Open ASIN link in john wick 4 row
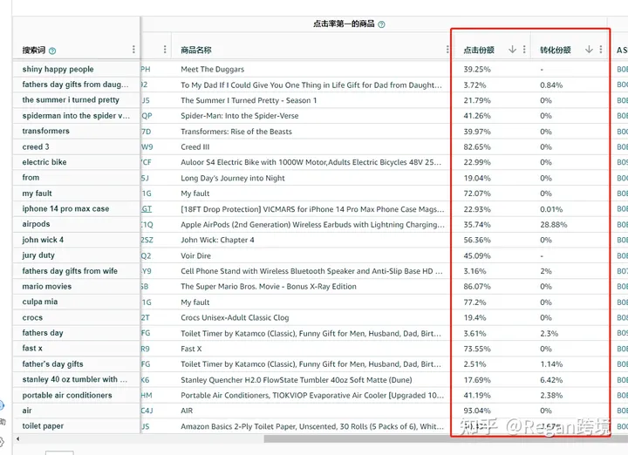Image resolution: width=628 pixels, height=455 pixels. pyautogui.click(x=147, y=240)
